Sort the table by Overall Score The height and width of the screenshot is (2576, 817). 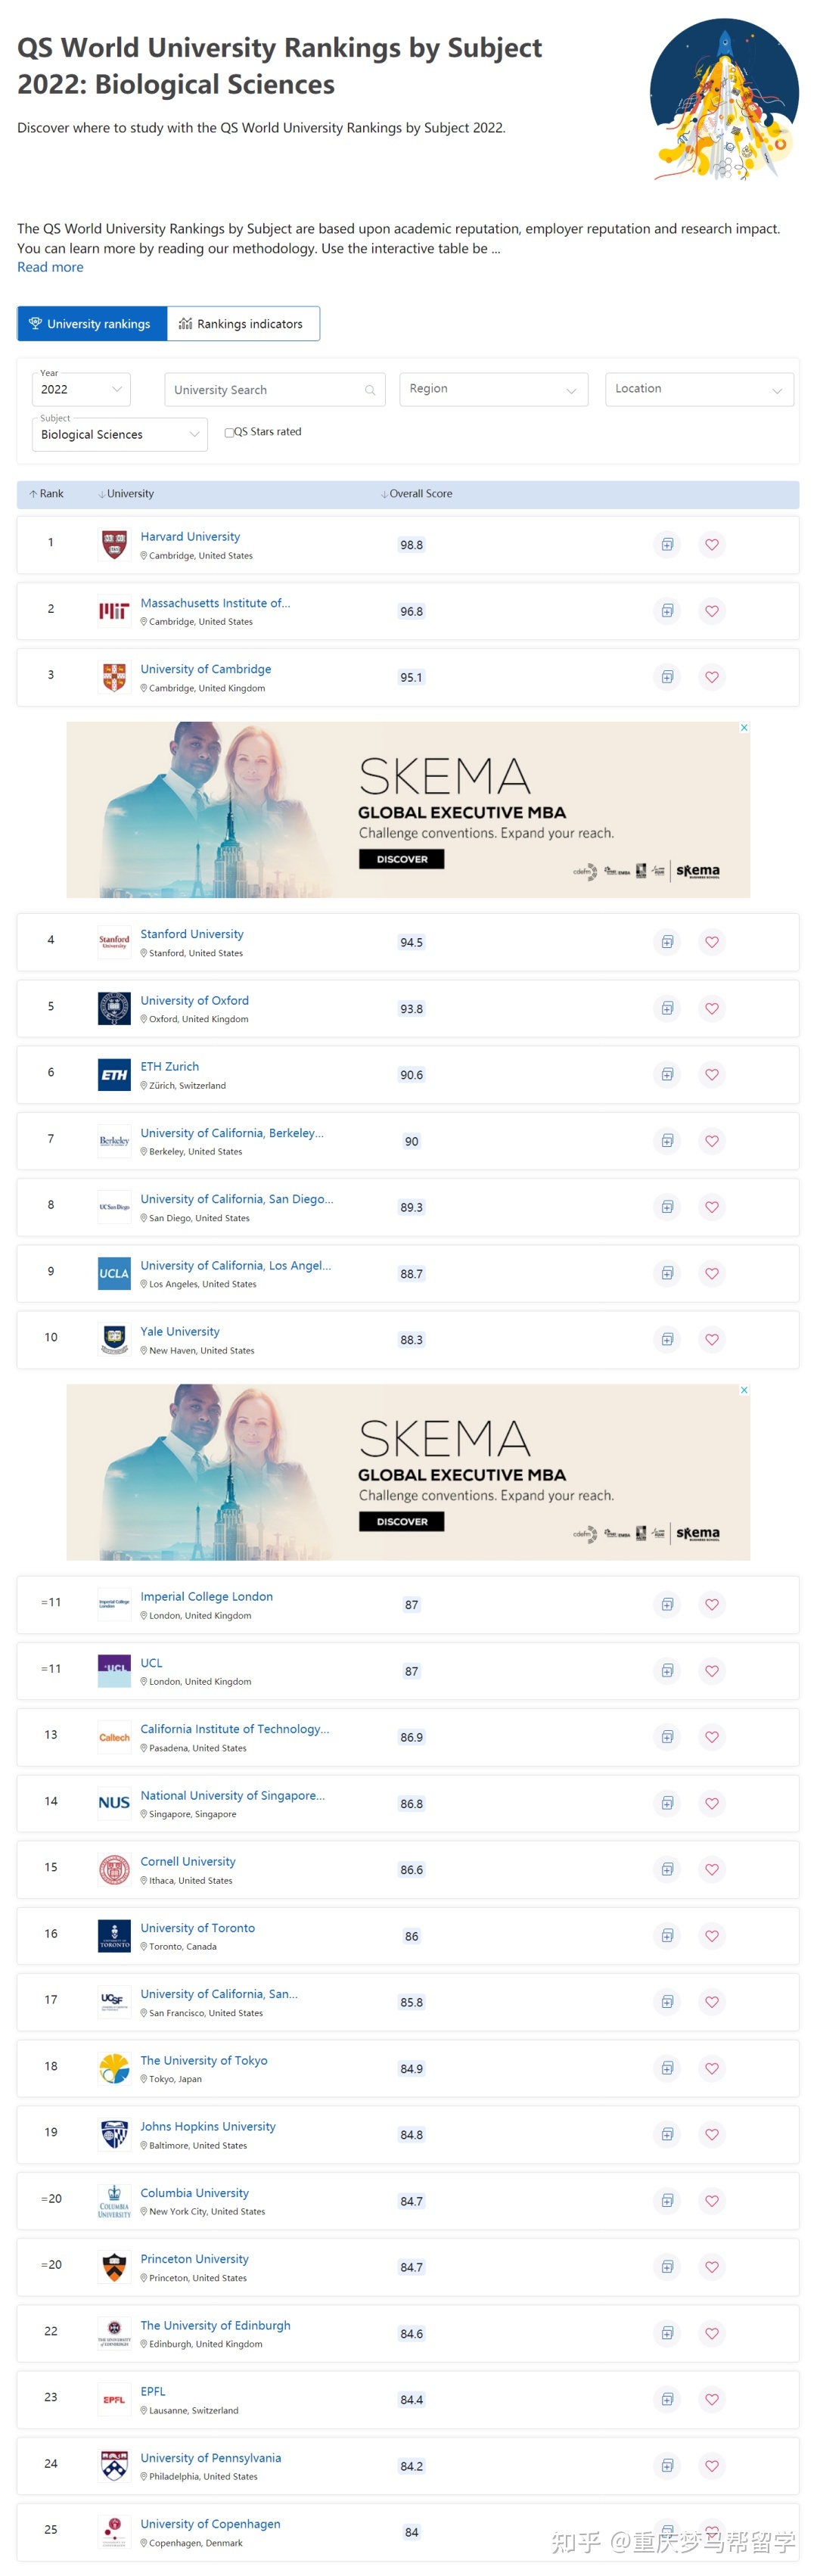[x=417, y=494]
